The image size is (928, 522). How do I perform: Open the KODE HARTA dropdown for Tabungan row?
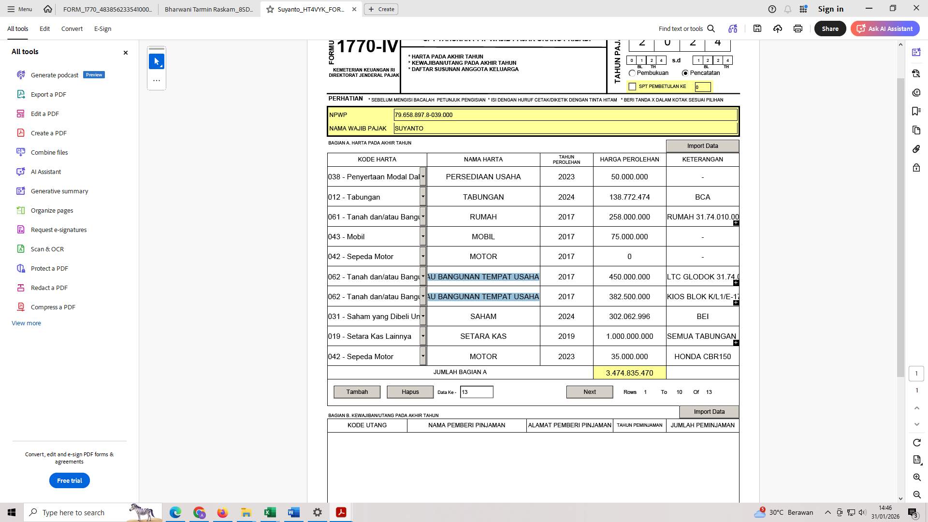pos(423,197)
